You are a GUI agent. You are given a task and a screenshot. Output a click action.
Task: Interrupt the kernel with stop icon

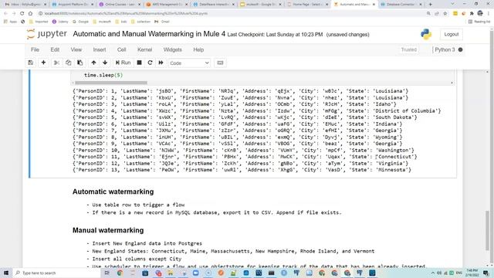click(x=139, y=63)
